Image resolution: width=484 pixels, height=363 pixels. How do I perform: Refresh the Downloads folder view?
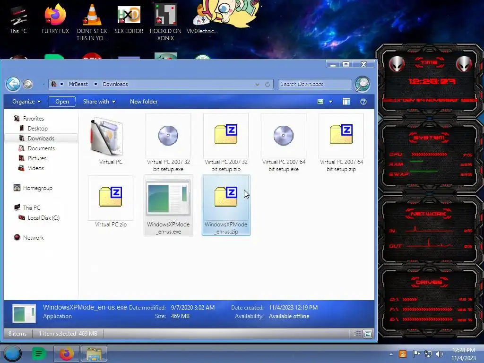[x=268, y=84]
